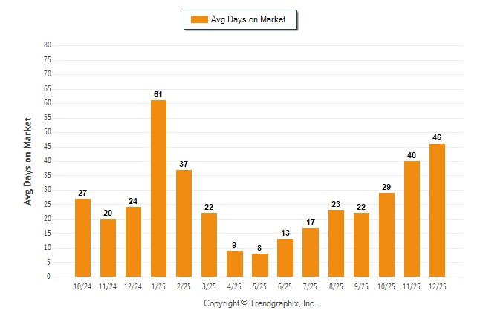The height and width of the screenshot is (322, 480).
Task: Click the 10/25 bar showing 29
Action: [x=386, y=235]
